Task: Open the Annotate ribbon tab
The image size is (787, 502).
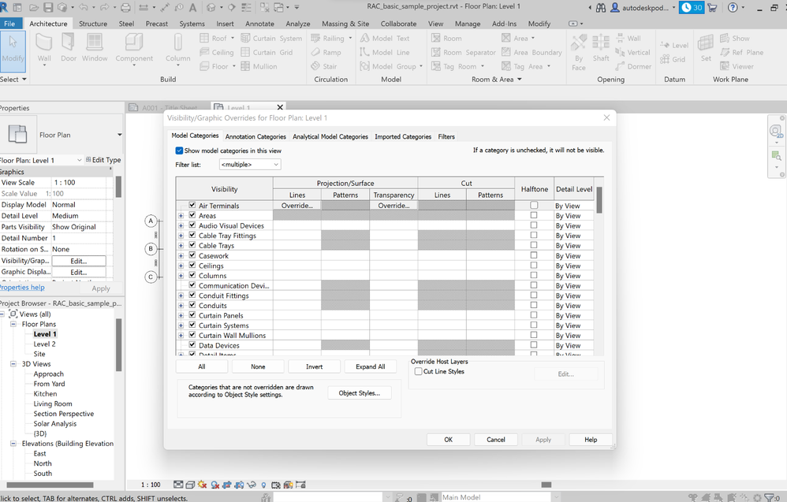Action: [259, 24]
